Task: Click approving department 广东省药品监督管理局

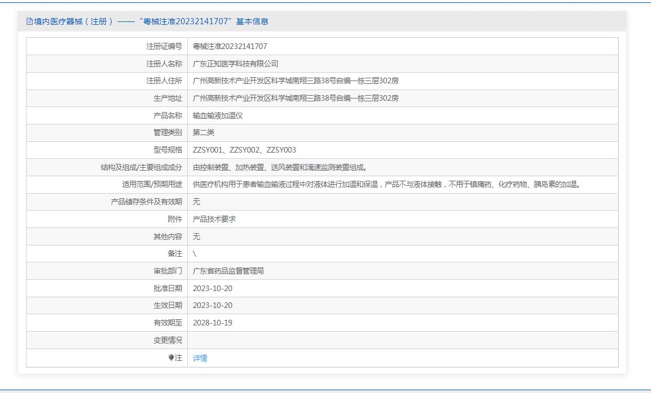Action: (228, 271)
